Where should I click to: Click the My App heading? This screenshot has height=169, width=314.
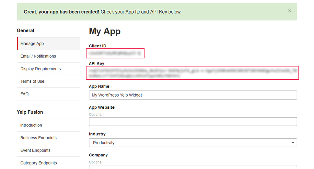click(105, 31)
